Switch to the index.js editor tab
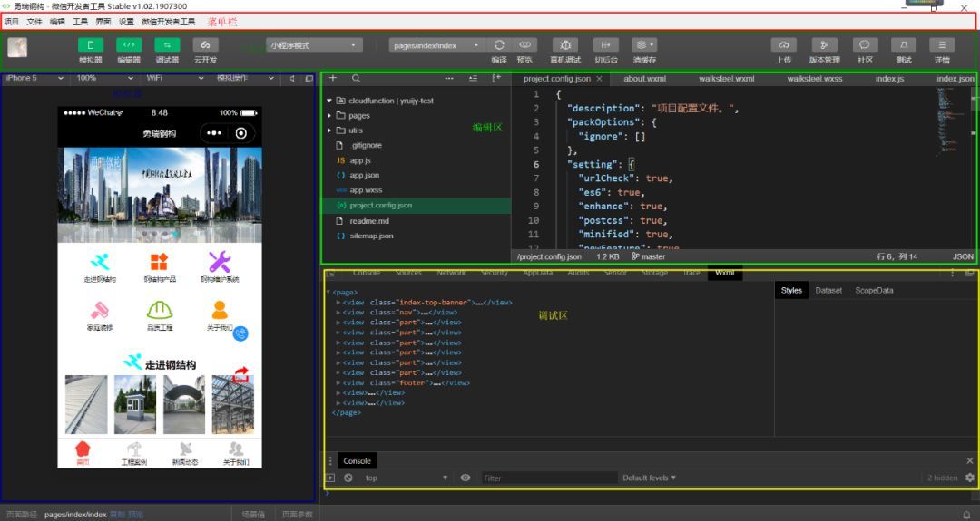The height and width of the screenshot is (521, 980). pos(889,79)
